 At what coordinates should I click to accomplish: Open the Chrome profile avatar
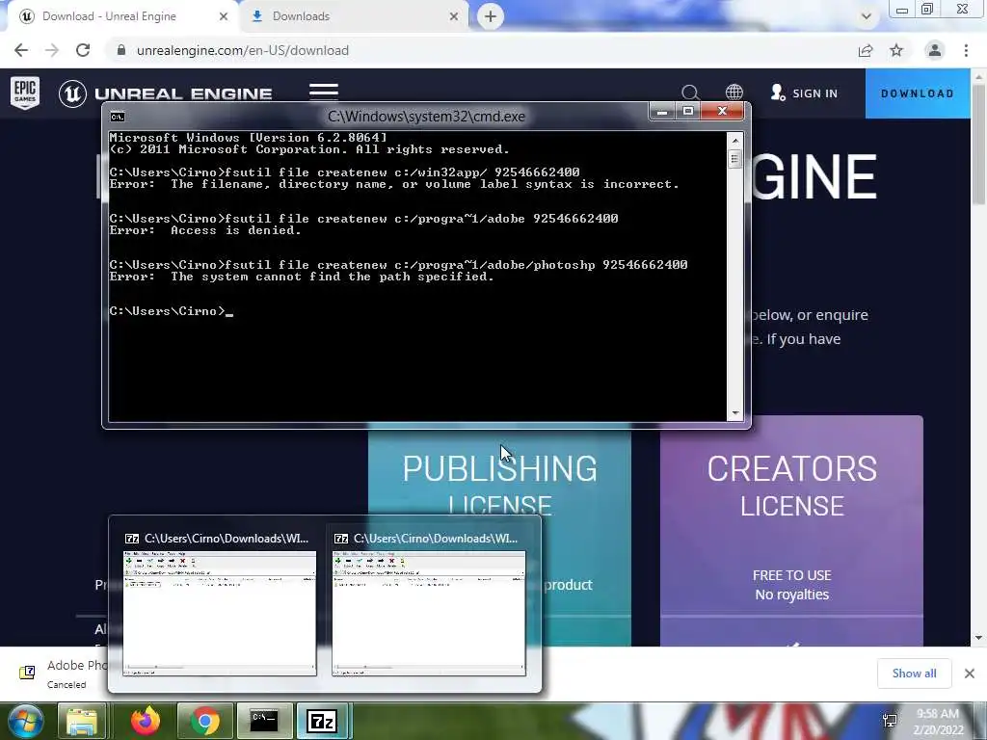935,50
